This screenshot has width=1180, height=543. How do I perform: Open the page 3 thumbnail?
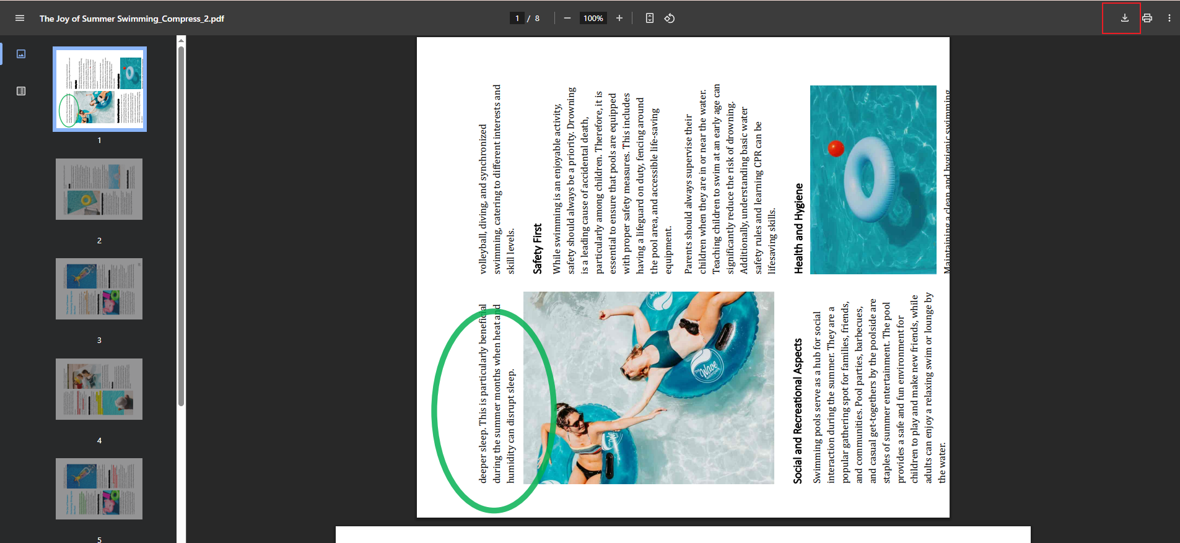click(x=99, y=289)
